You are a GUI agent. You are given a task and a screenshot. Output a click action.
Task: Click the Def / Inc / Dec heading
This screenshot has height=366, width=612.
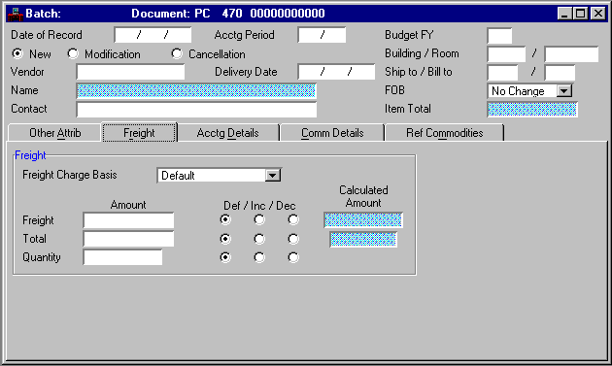coord(259,206)
